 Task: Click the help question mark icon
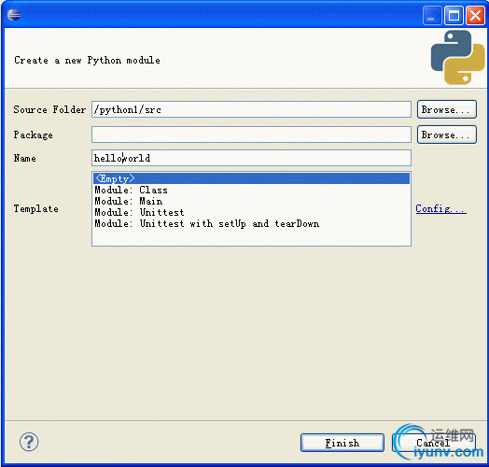29,442
